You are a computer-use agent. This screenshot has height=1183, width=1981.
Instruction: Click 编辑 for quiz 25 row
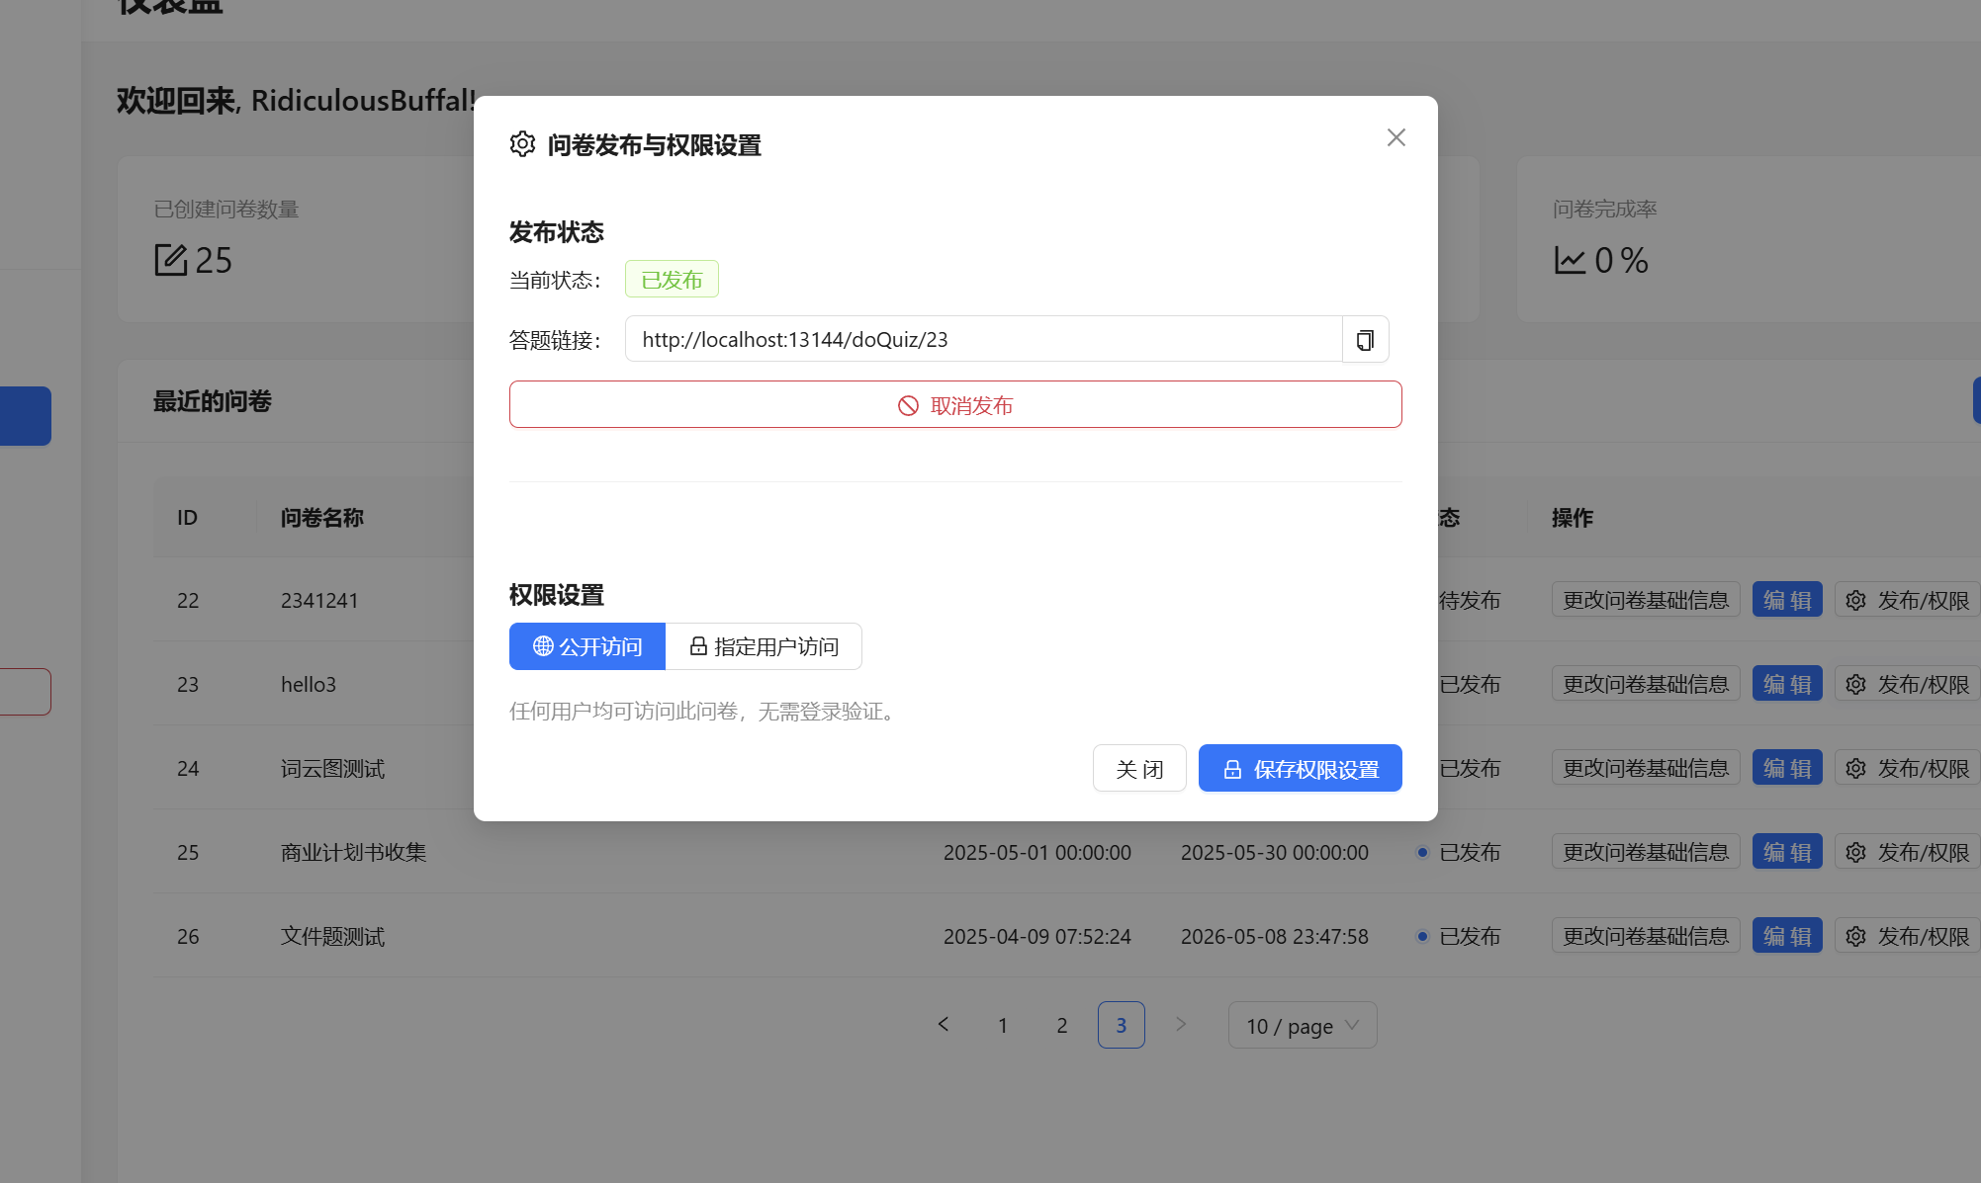[1786, 853]
